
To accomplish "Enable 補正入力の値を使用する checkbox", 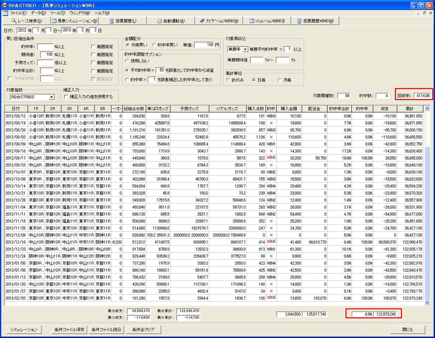I will [66, 97].
